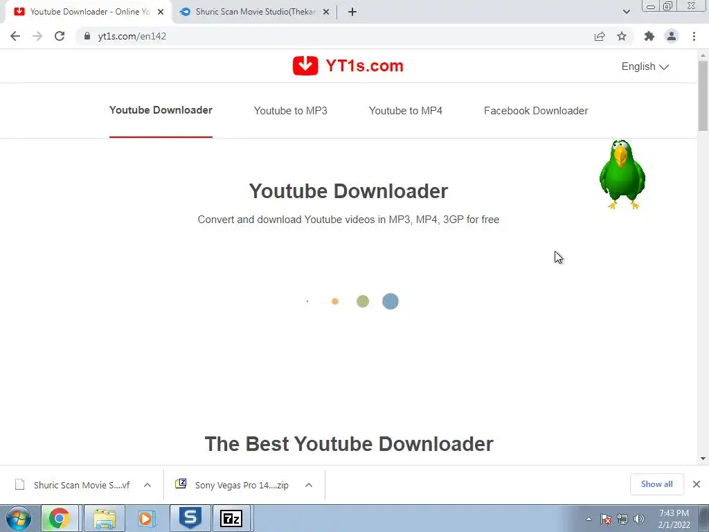Open a new tab with the plus button
This screenshot has height=532, width=709.
coord(352,12)
